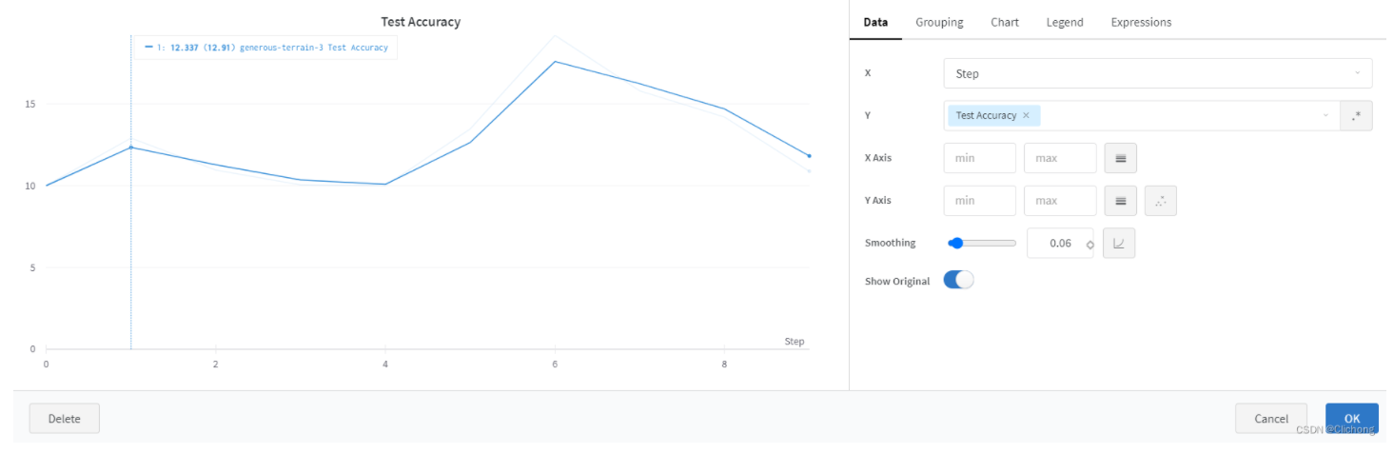
Task: Click the X Axis min input field
Action: click(x=979, y=158)
